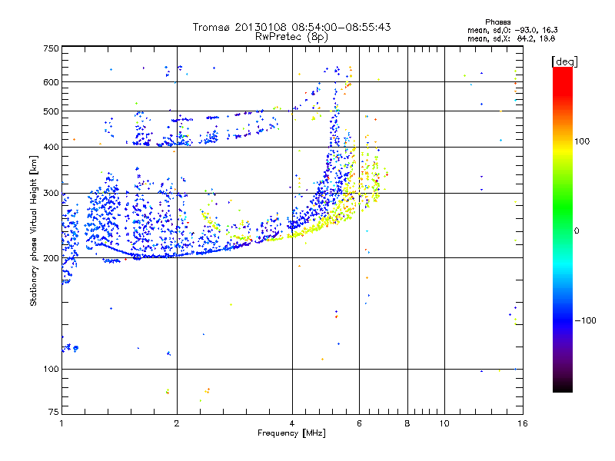615x461 pixels.
Task: Click the colorbar tick label '100'
Action: 582,141
